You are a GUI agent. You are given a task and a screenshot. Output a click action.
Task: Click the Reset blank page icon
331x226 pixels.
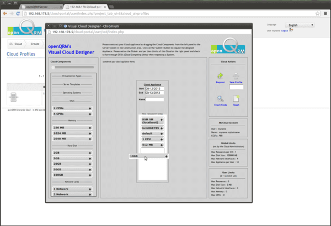[236, 99]
